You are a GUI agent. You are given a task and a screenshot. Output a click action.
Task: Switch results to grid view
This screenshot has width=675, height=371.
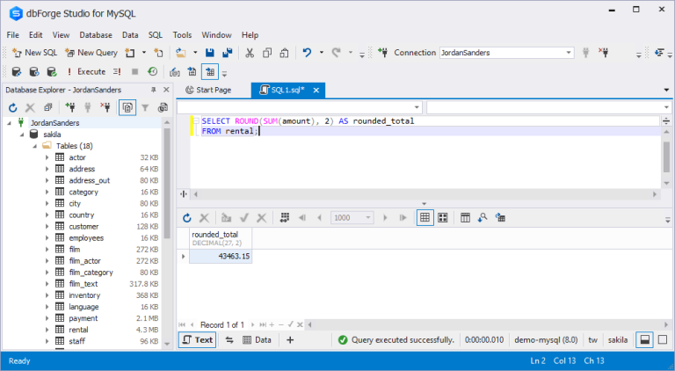click(425, 217)
